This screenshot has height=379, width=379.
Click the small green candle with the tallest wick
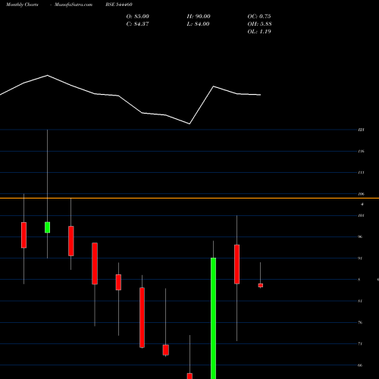click(x=47, y=227)
